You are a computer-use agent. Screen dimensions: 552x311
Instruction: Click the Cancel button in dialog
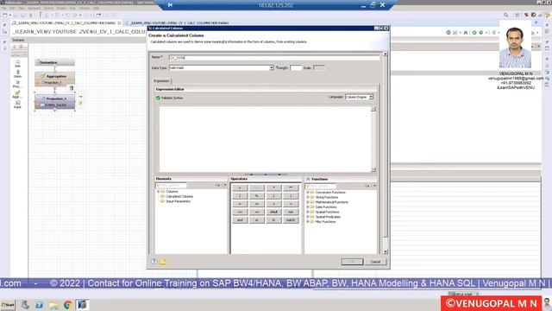[x=376, y=262]
